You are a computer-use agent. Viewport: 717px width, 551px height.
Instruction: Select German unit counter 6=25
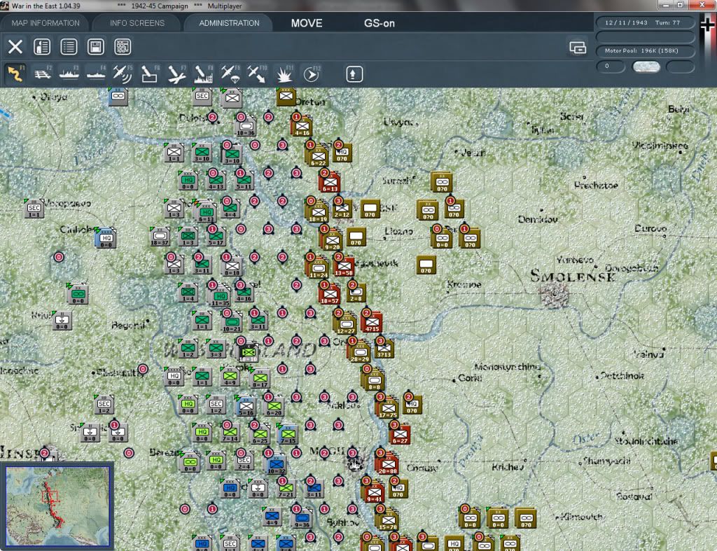pos(260,434)
